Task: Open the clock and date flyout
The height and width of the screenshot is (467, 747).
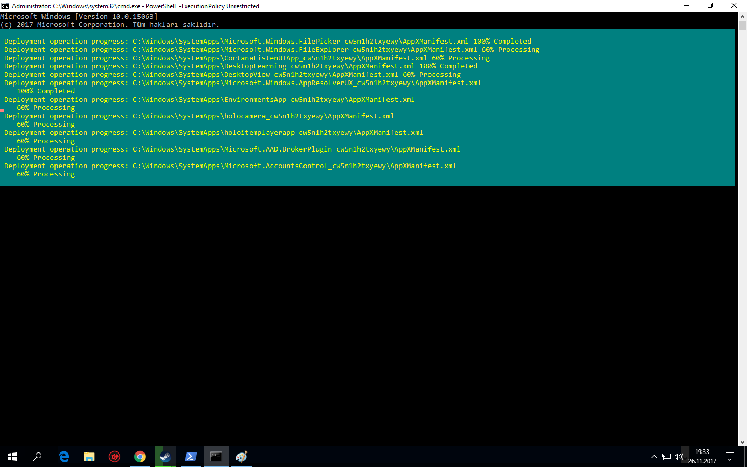Action: click(x=702, y=457)
